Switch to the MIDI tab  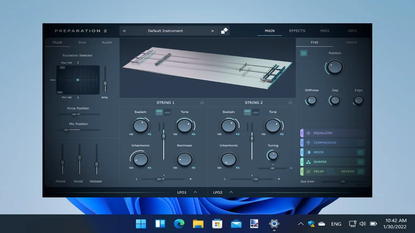point(325,31)
